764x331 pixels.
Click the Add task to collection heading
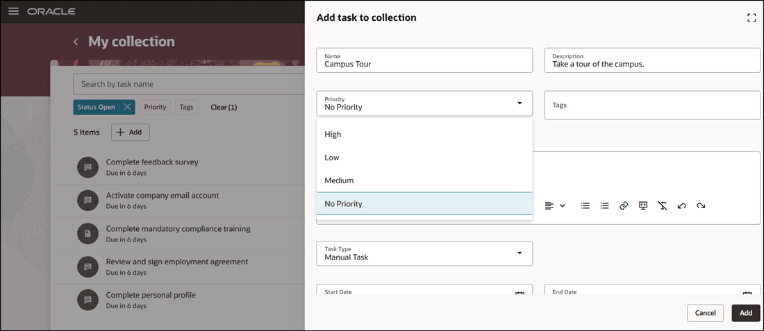click(367, 18)
